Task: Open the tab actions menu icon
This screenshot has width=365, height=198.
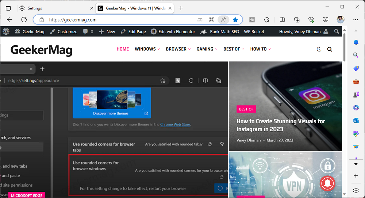Action: pyautogui.click(x=8, y=8)
